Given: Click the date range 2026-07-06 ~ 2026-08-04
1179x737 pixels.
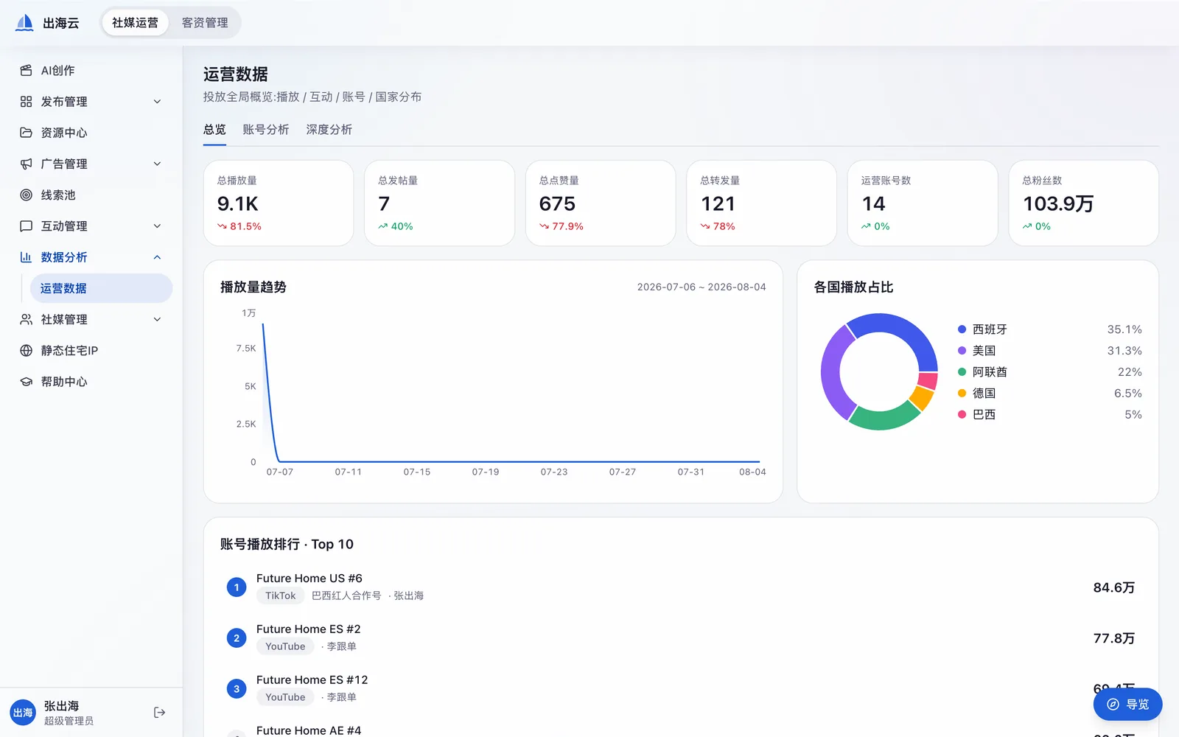Looking at the screenshot, I should tap(702, 287).
